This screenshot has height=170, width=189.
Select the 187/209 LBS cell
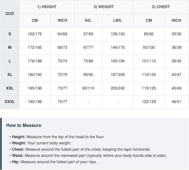coord(118,75)
